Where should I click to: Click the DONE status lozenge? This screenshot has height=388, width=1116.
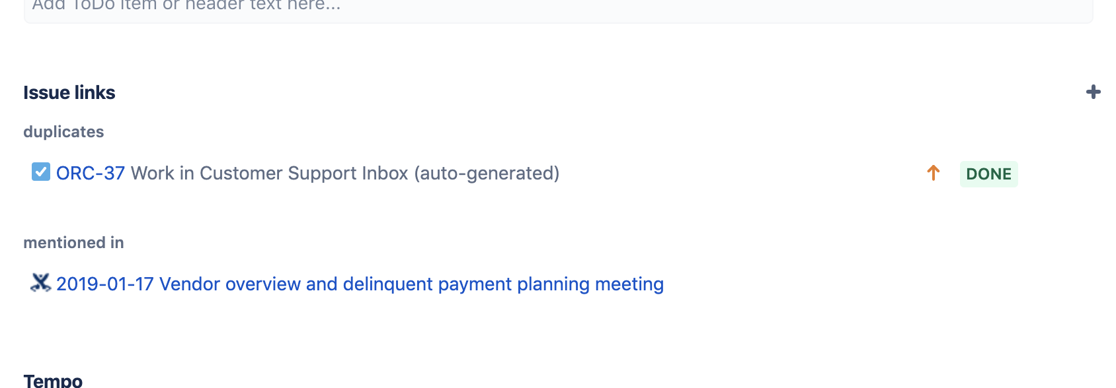(988, 174)
